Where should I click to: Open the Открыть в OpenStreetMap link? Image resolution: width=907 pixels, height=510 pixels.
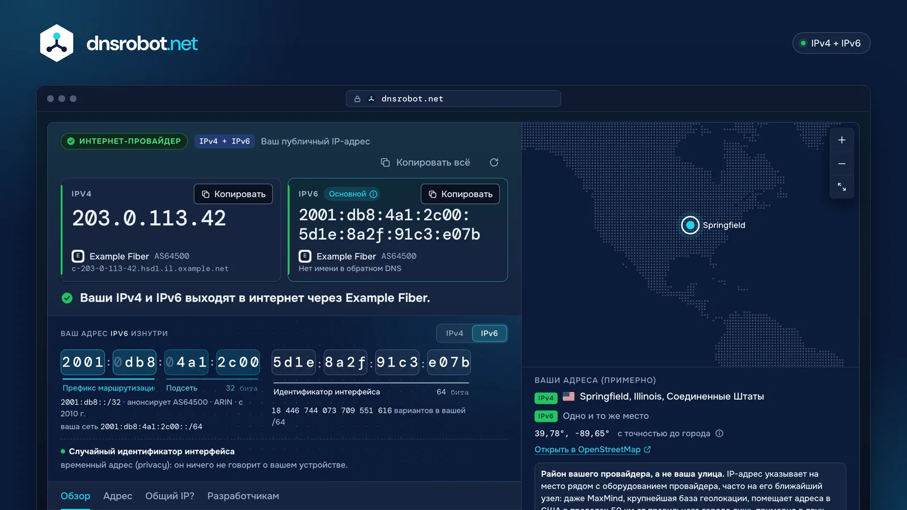pos(592,449)
